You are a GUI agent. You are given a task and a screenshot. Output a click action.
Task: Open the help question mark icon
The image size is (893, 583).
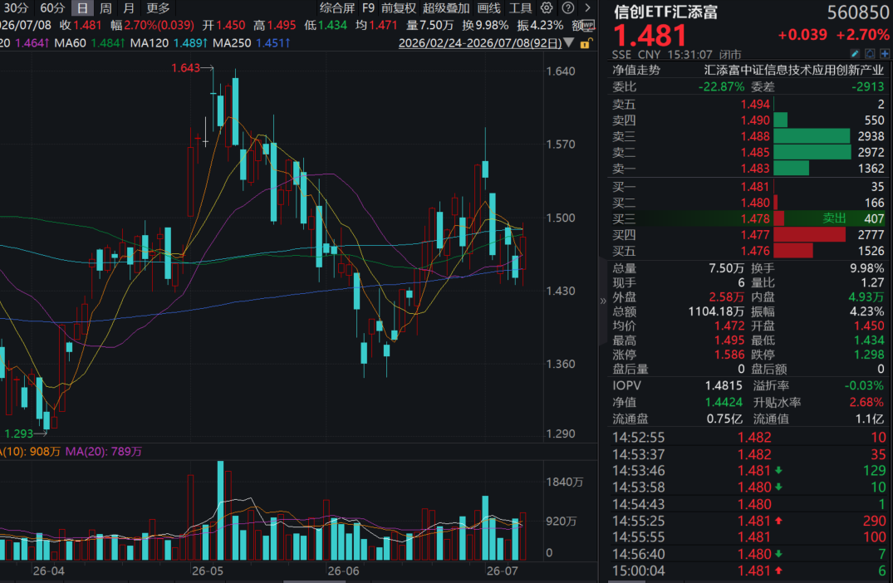pyautogui.click(x=568, y=8)
